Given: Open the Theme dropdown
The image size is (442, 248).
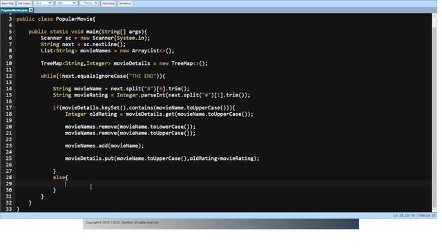Looking at the screenshot, I should 89,3.
